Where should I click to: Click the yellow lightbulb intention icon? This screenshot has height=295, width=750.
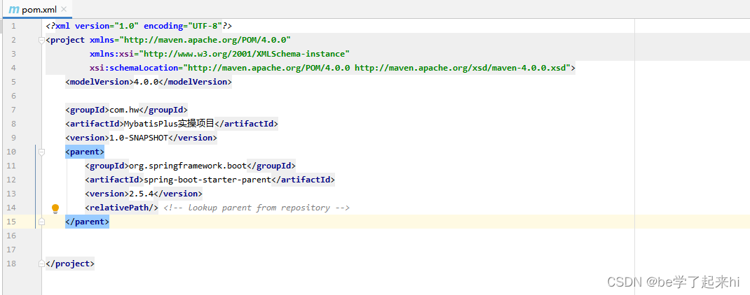[x=55, y=208]
